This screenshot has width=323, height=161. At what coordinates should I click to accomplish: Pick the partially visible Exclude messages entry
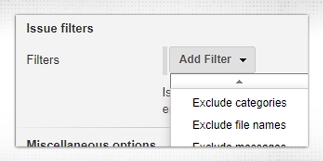239,144
